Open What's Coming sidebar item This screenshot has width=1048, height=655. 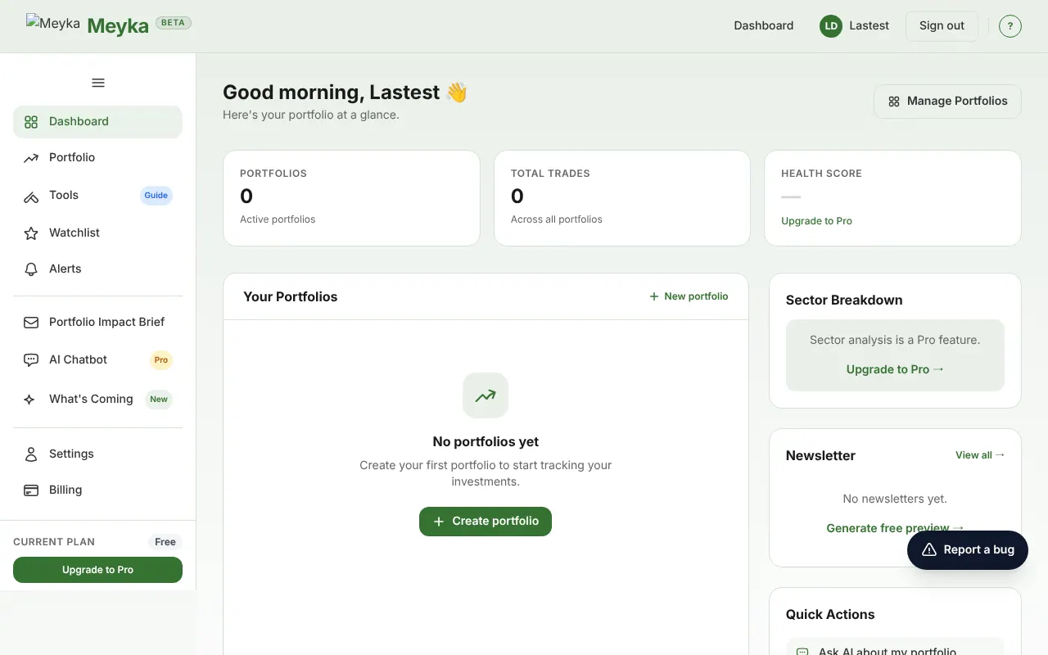(97, 399)
